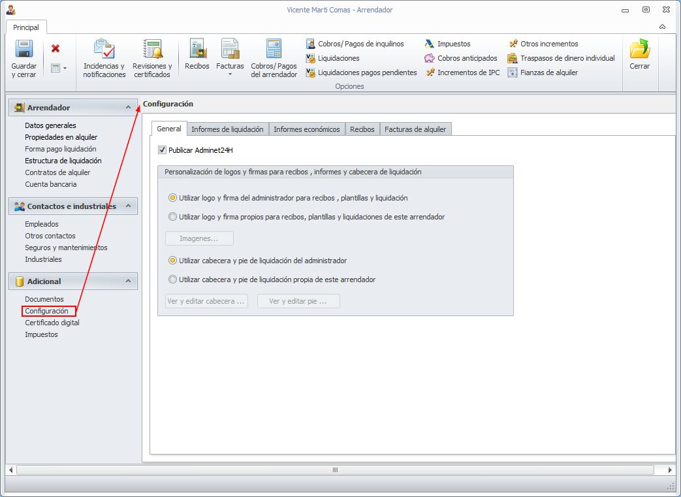Click the application icon in title bar
The width and height of the screenshot is (681, 497).
11,10
